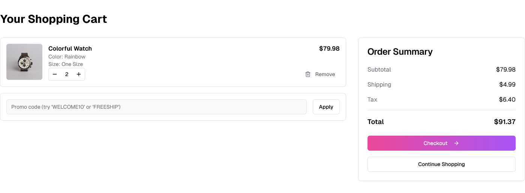The image size is (525, 193).
Task: Click the Color: Rainbow text
Action: tap(67, 57)
